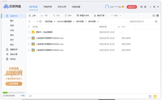This screenshot has width=162, height=100.
Task: Select 图片 category in sidebar
Action: [12, 21]
